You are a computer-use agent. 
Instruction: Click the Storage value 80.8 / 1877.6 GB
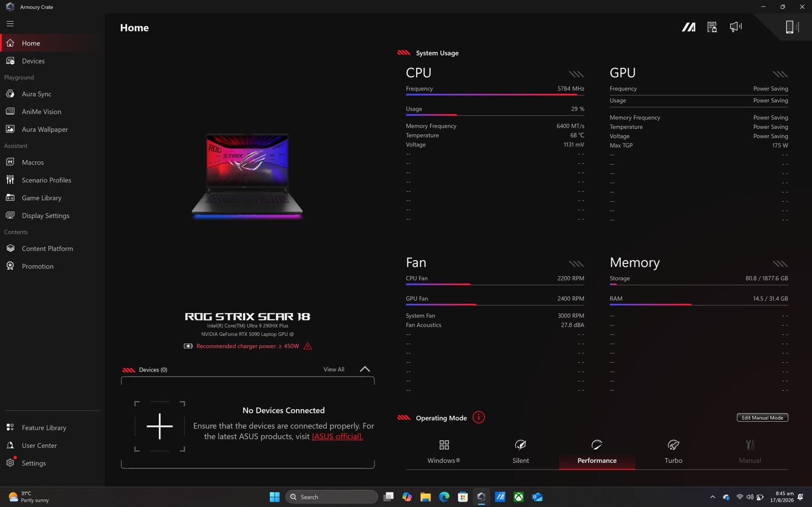click(767, 278)
